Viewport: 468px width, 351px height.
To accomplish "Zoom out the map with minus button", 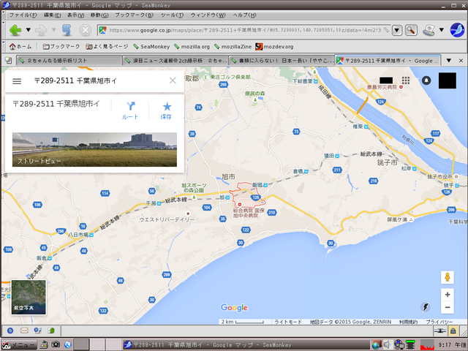I will pyautogui.click(x=448, y=307).
